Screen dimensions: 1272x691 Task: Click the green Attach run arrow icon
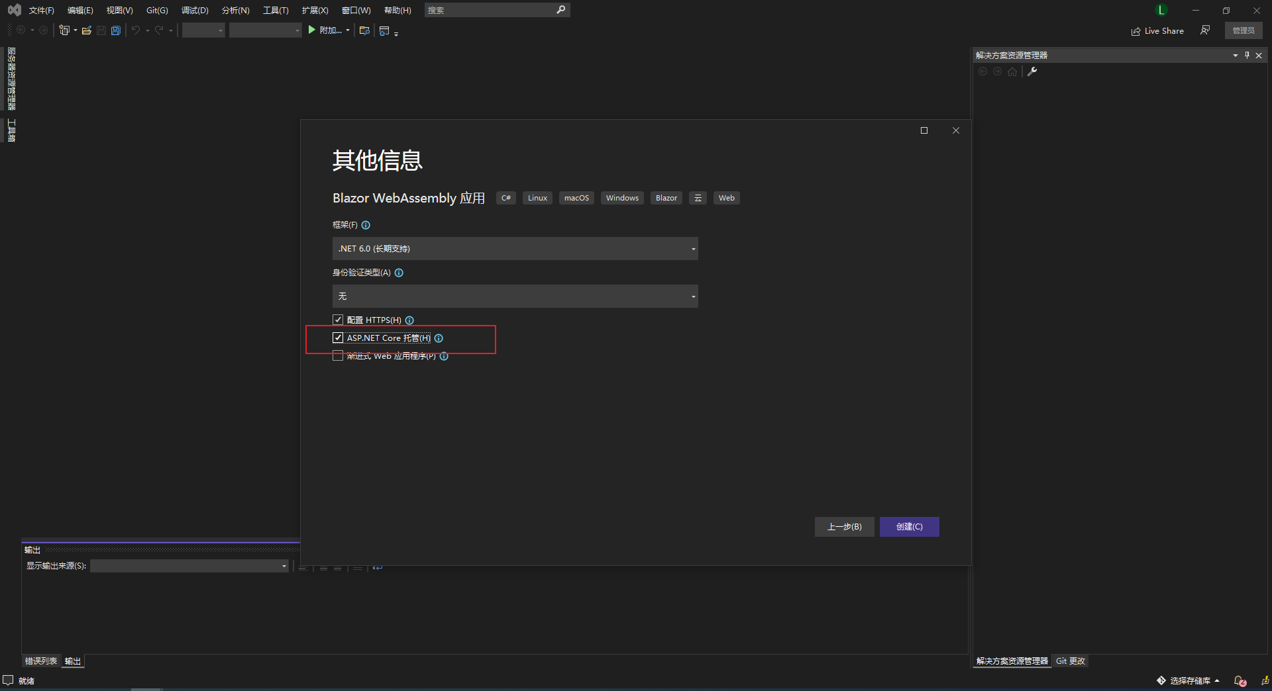tap(311, 30)
